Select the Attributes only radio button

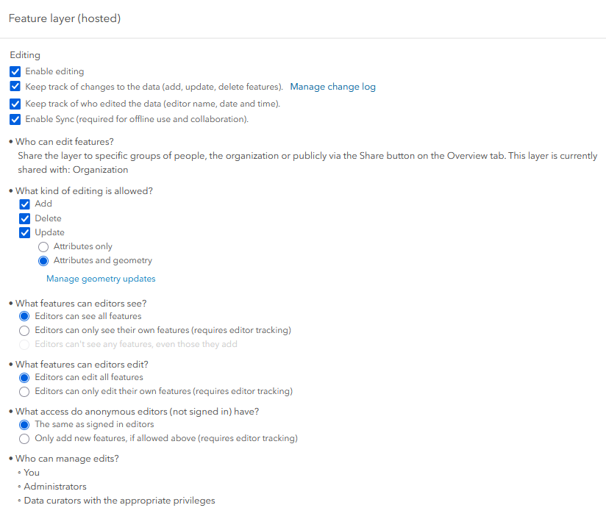coord(43,247)
